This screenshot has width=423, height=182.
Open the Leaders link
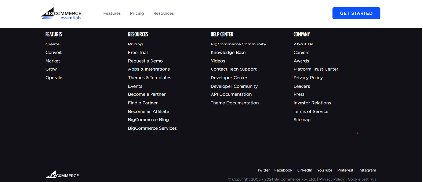[x=302, y=86]
